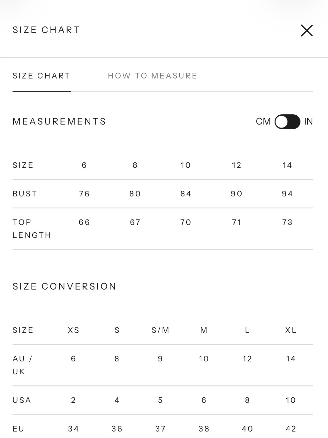Click bust value 84 for size 10
The height and width of the screenshot is (438, 328).
tap(186, 194)
